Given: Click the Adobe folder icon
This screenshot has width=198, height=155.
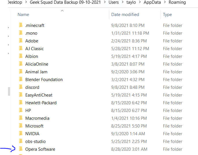Looking at the screenshot, I should pos(21,41).
